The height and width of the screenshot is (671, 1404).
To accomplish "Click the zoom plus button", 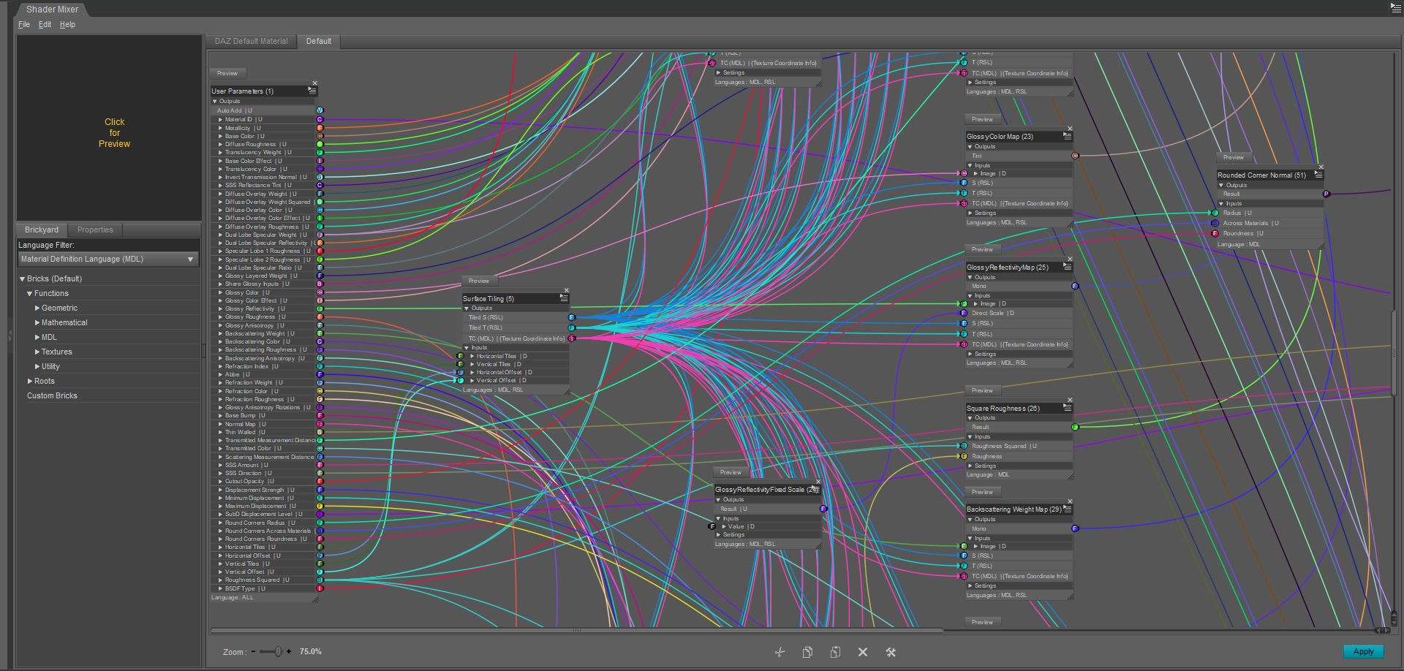I will (x=289, y=651).
